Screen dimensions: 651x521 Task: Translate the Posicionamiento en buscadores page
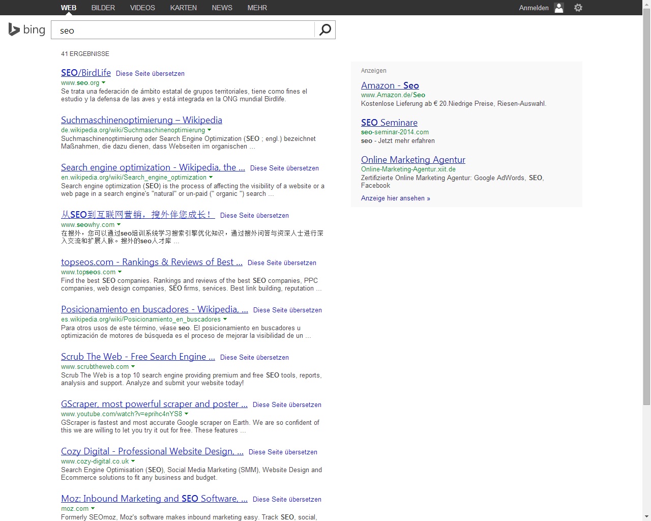click(287, 310)
